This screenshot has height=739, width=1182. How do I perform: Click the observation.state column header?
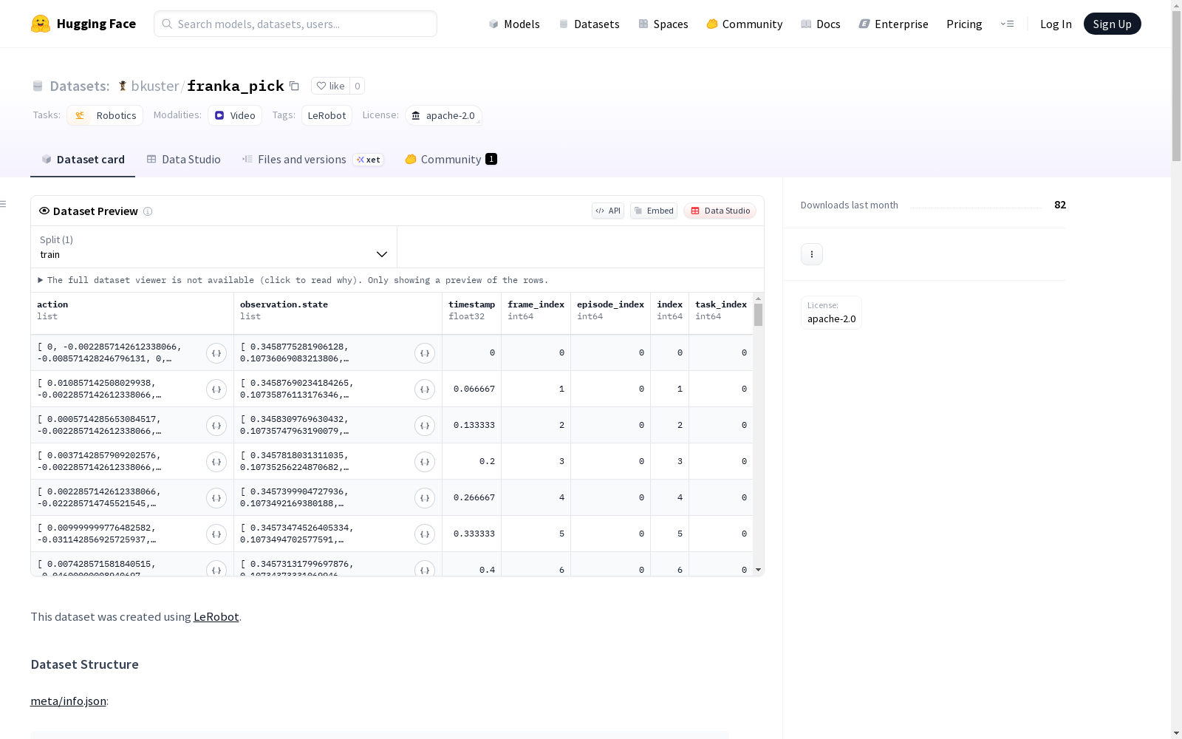[338, 313]
